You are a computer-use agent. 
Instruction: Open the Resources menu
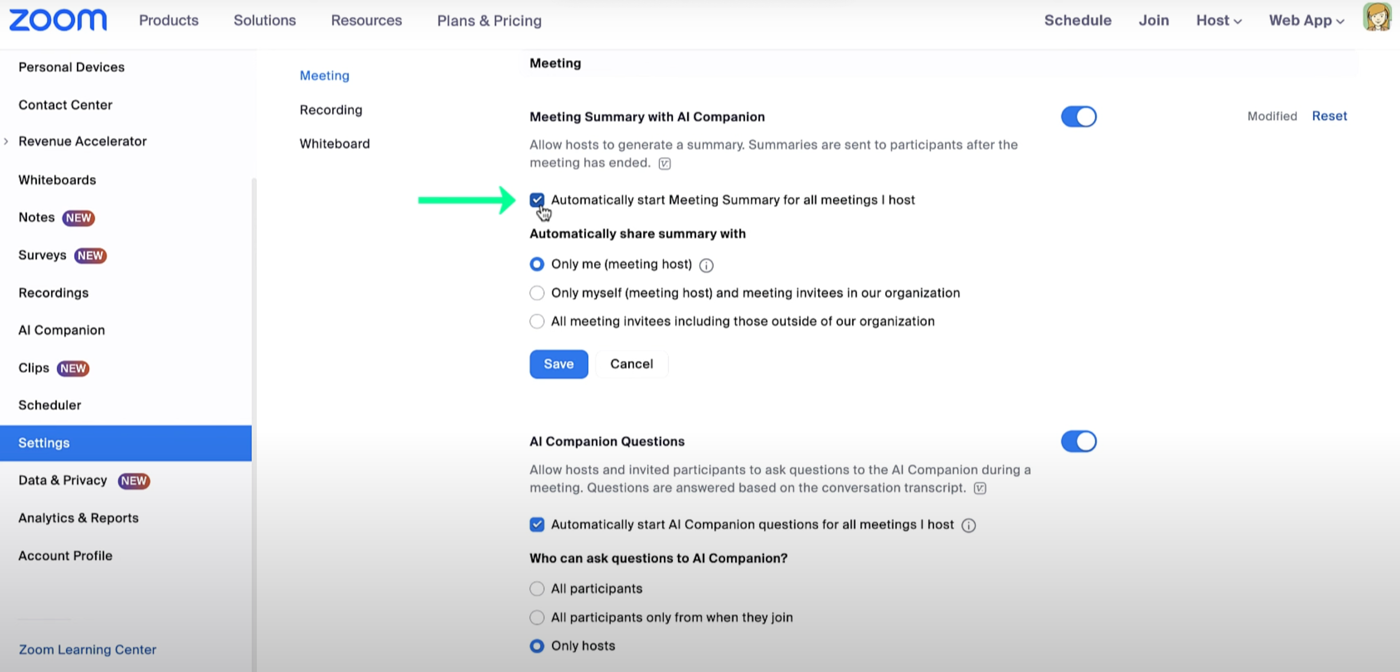click(x=366, y=20)
